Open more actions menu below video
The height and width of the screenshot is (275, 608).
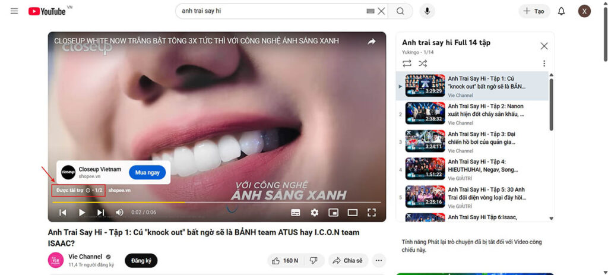378,260
